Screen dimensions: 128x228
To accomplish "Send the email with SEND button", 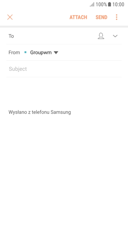I will coord(101,17).
